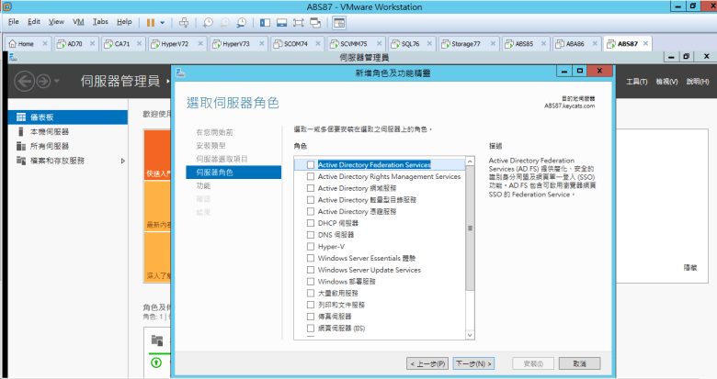Enable the DHCP 伺服器 role checkbox
Viewport: 717px width, 379px height.
[311, 223]
